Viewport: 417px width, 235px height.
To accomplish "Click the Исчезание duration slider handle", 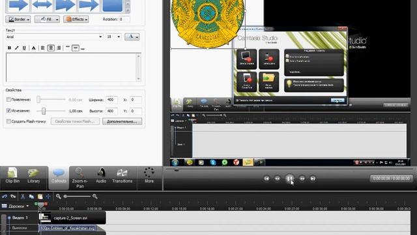I will 44,111.
